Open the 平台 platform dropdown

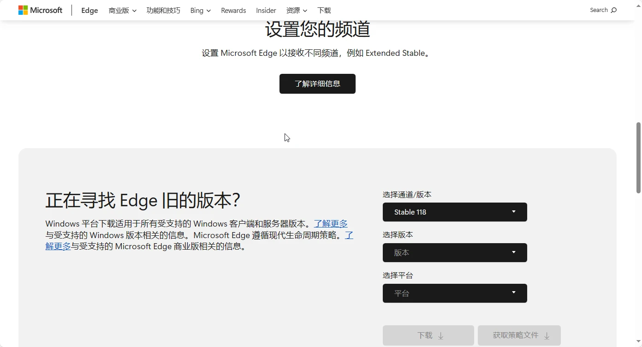click(454, 293)
